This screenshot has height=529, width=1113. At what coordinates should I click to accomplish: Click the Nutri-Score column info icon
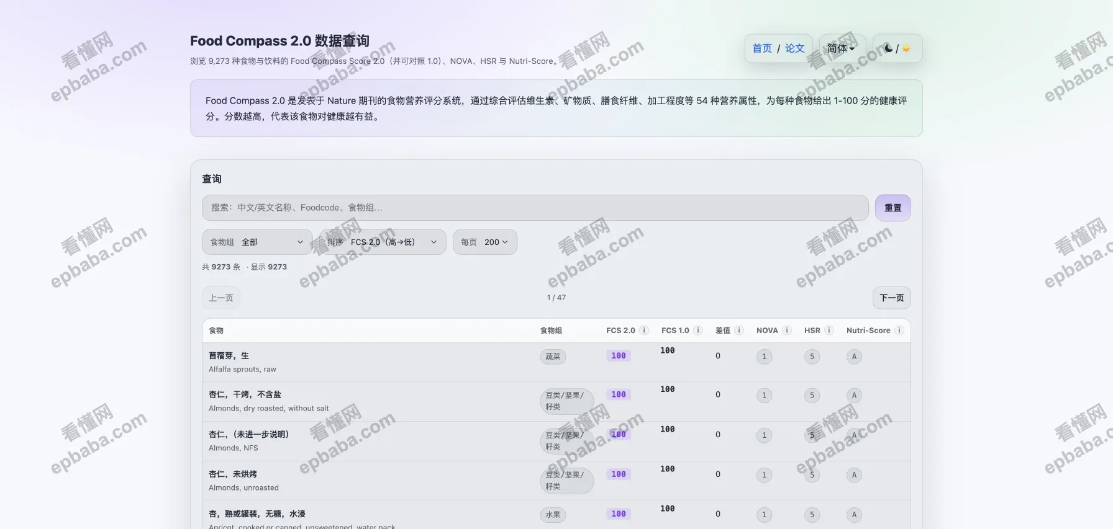click(899, 331)
